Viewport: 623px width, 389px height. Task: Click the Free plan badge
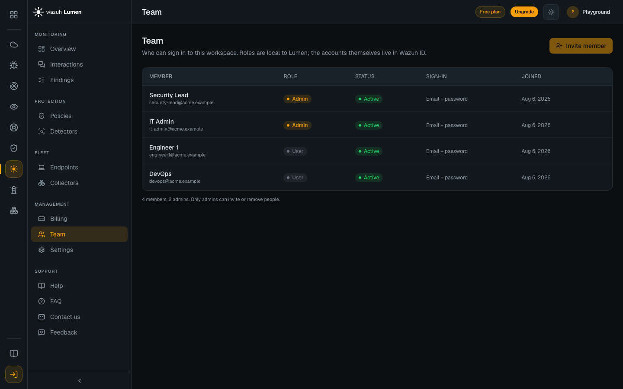click(x=490, y=12)
